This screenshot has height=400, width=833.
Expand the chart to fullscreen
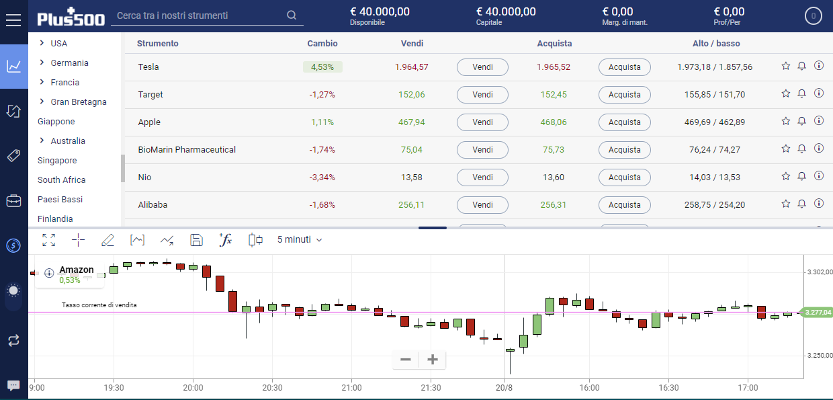pyautogui.click(x=48, y=240)
